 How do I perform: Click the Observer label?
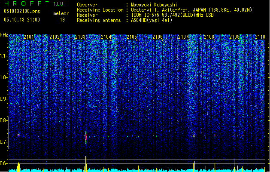pos(87,5)
